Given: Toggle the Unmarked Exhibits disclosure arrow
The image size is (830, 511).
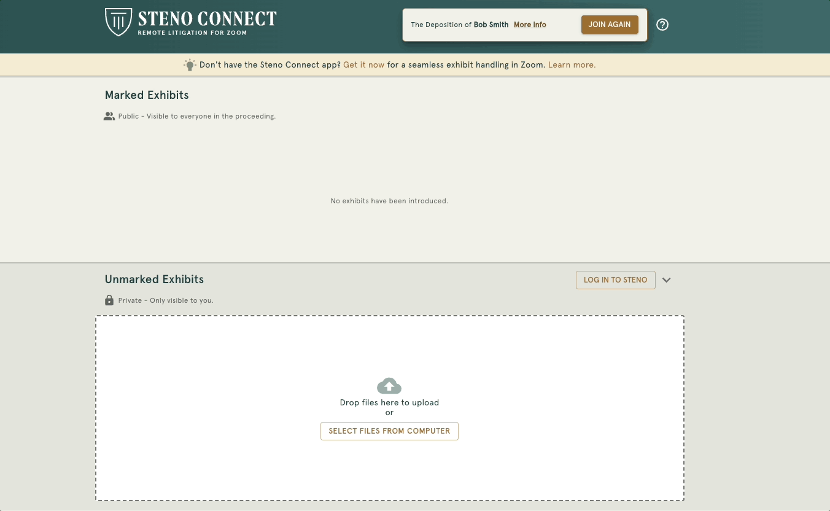Looking at the screenshot, I should 667,279.
